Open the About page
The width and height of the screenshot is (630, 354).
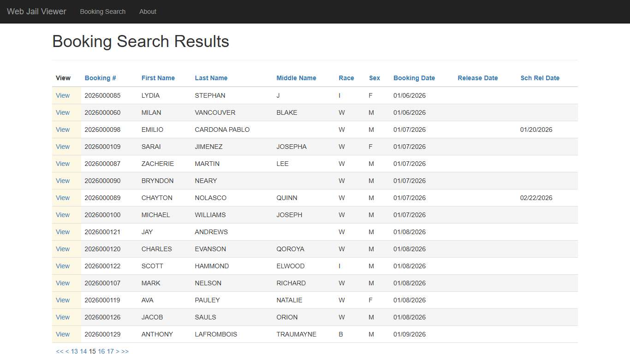pos(148,12)
